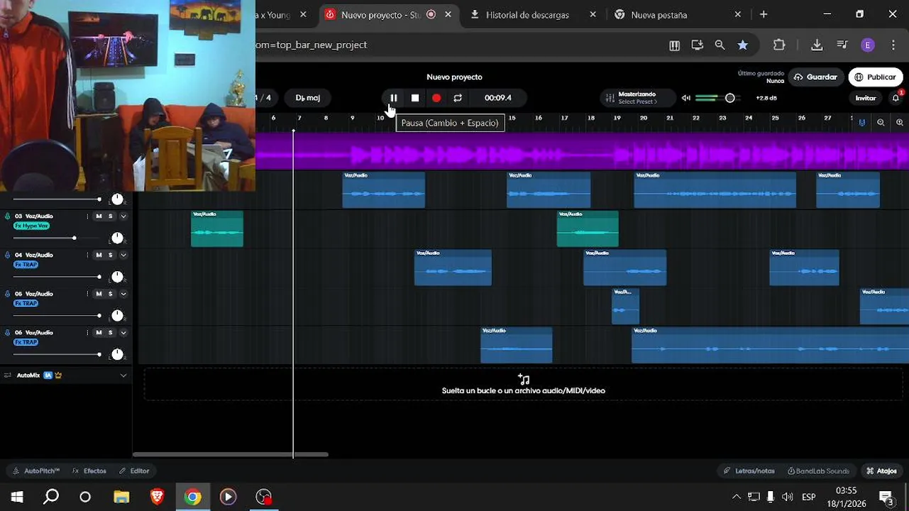Click the drop zone add-file icon

pyautogui.click(x=524, y=379)
